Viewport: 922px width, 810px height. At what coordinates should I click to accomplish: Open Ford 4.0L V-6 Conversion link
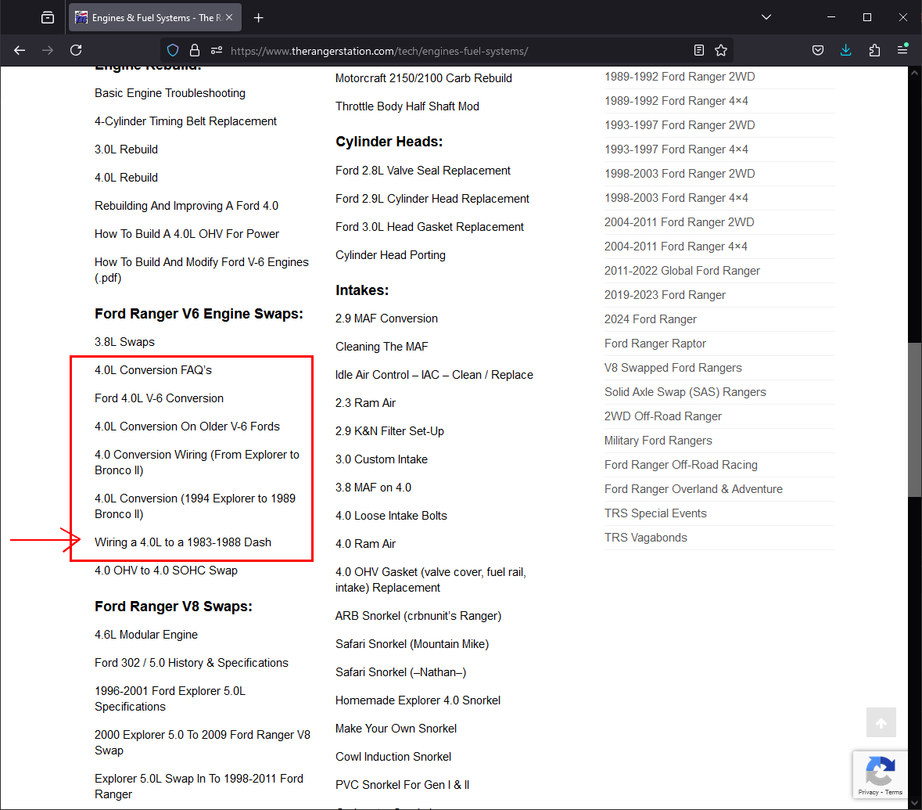point(160,398)
